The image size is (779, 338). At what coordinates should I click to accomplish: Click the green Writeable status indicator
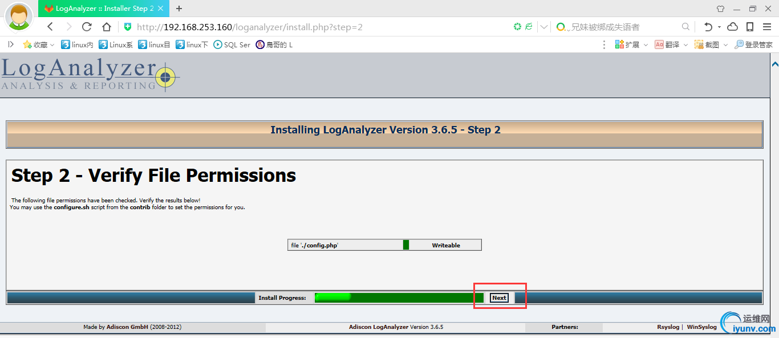[406, 245]
